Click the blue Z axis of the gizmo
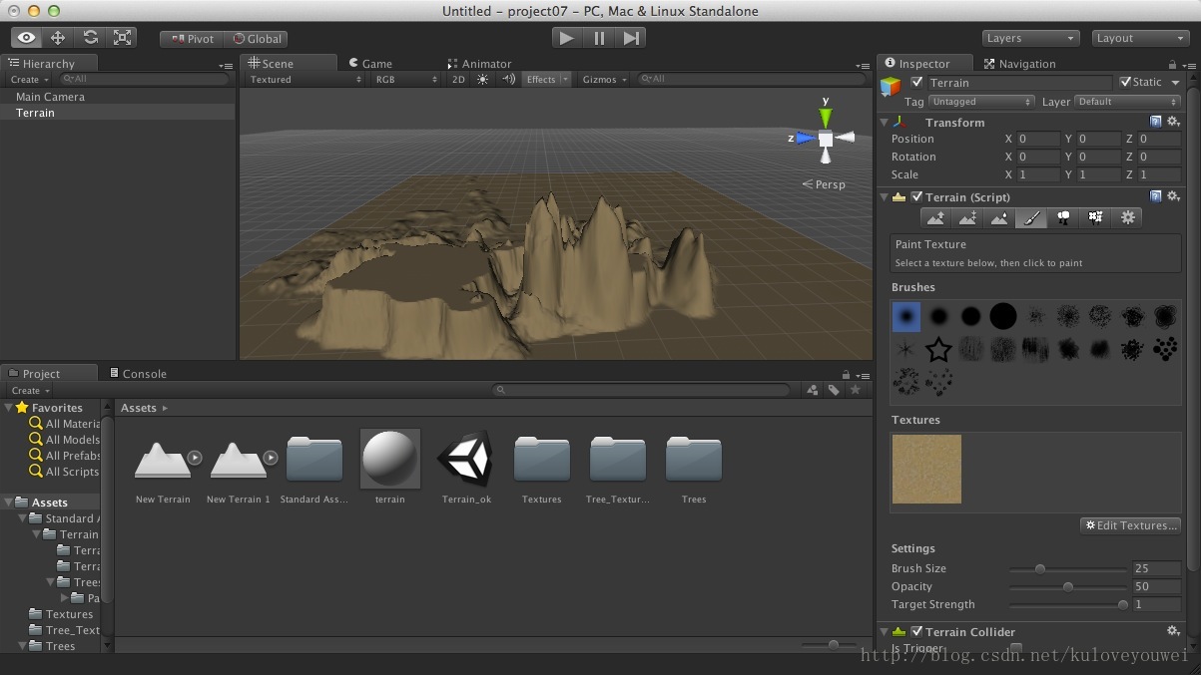This screenshot has width=1201, height=675. tap(805, 138)
